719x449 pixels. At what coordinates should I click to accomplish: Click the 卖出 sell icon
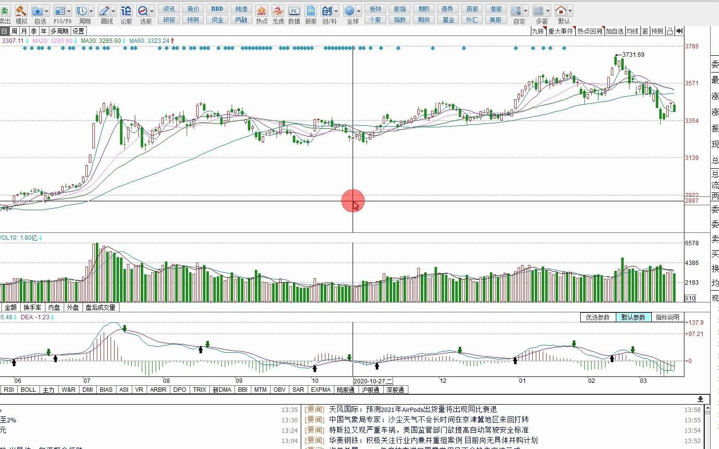[x=4, y=10]
